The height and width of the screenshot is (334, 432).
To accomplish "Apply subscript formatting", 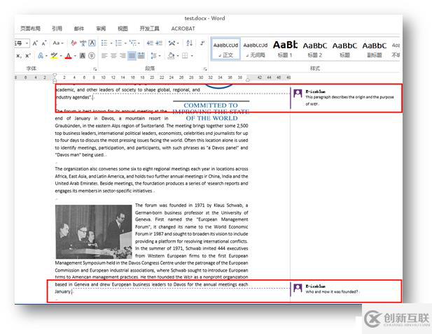I will coord(19,56).
